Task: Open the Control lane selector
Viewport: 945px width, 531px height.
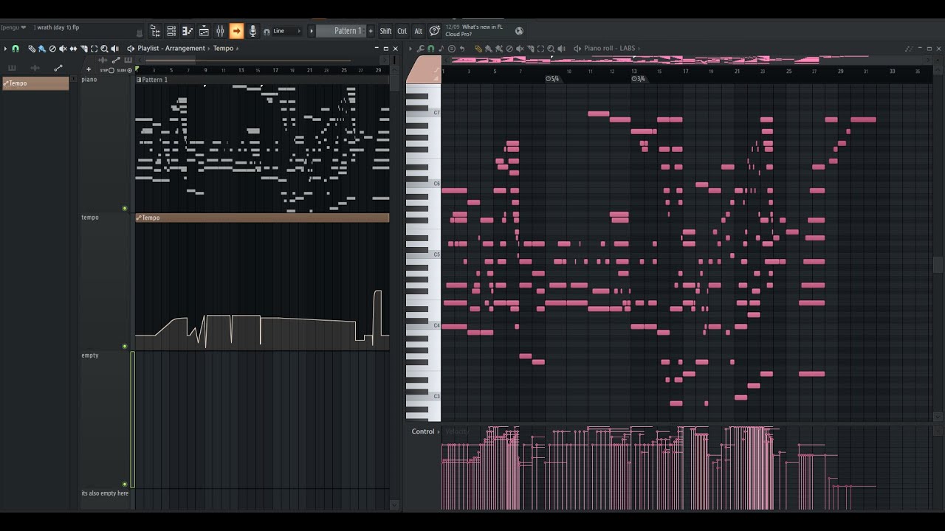Action: pyautogui.click(x=425, y=431)
